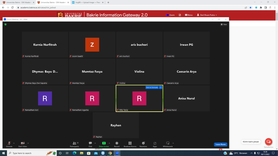Open chat bubble beside Kirimi kami pesan
The width and height of the screenshot is (278, 156).
[x=268, y=142]
